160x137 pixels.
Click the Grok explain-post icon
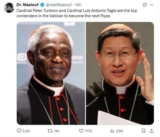[x=144, y=5]
